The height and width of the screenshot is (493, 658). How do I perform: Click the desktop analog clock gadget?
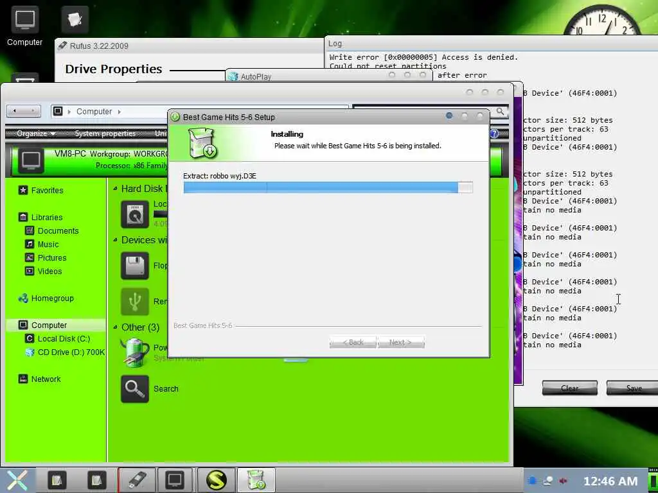603,19
